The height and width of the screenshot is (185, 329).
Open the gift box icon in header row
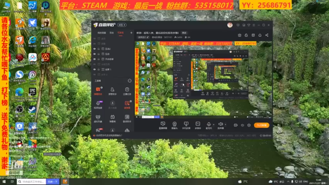click(240, 35)
